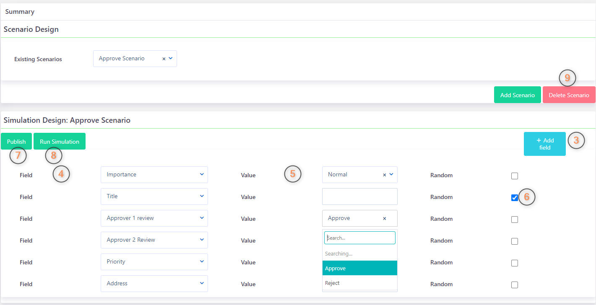This screenshot has width=596, height=305.
Task: Open the Existing Scenarios dropdown
Action: [x=135, y=59]
